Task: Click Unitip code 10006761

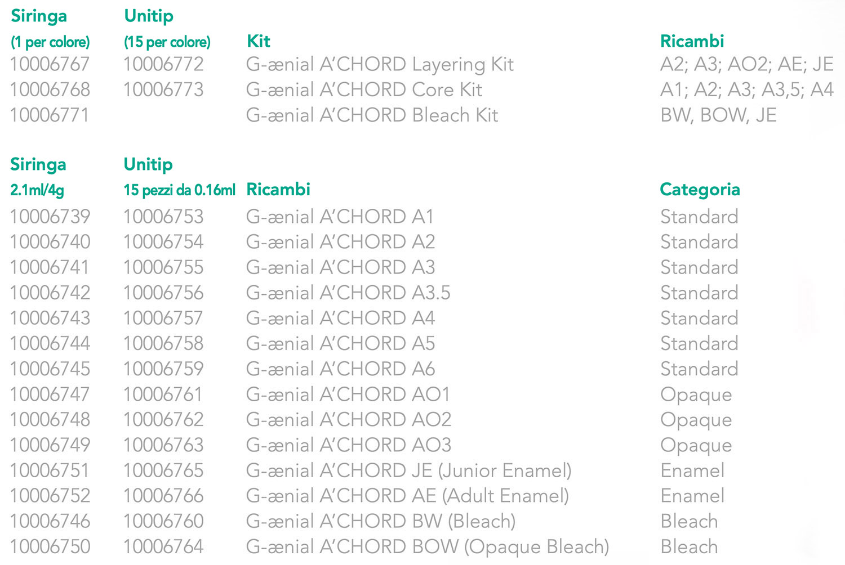Action: point(163,394)
